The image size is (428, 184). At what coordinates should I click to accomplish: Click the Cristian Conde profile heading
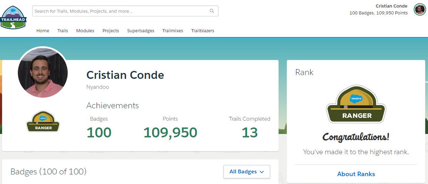click(x=125, y=75)
